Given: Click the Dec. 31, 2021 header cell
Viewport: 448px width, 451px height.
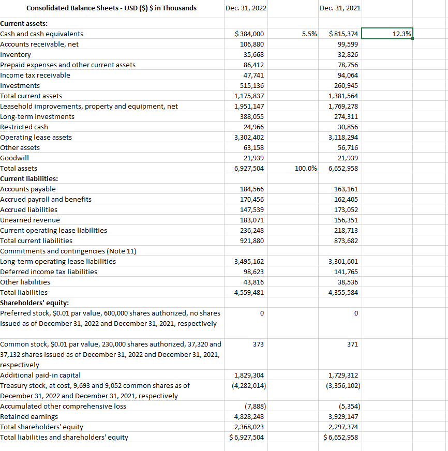Looking at the screenshot, I should coord(340,8).
